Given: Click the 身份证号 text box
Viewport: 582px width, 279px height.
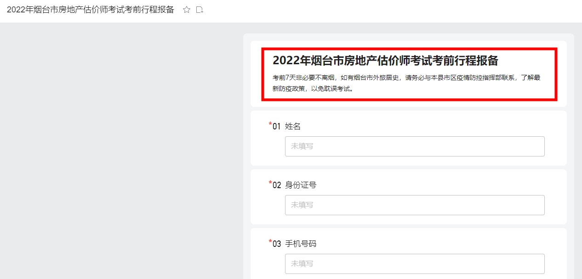Looking at the screenshot, I should click(414, 205).
